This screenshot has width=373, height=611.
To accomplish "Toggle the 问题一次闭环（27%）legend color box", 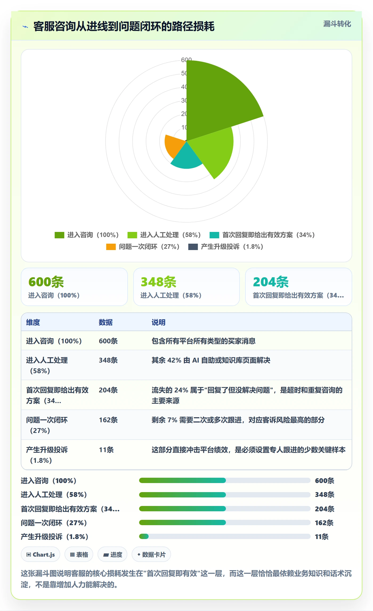I will coord(111,247).
